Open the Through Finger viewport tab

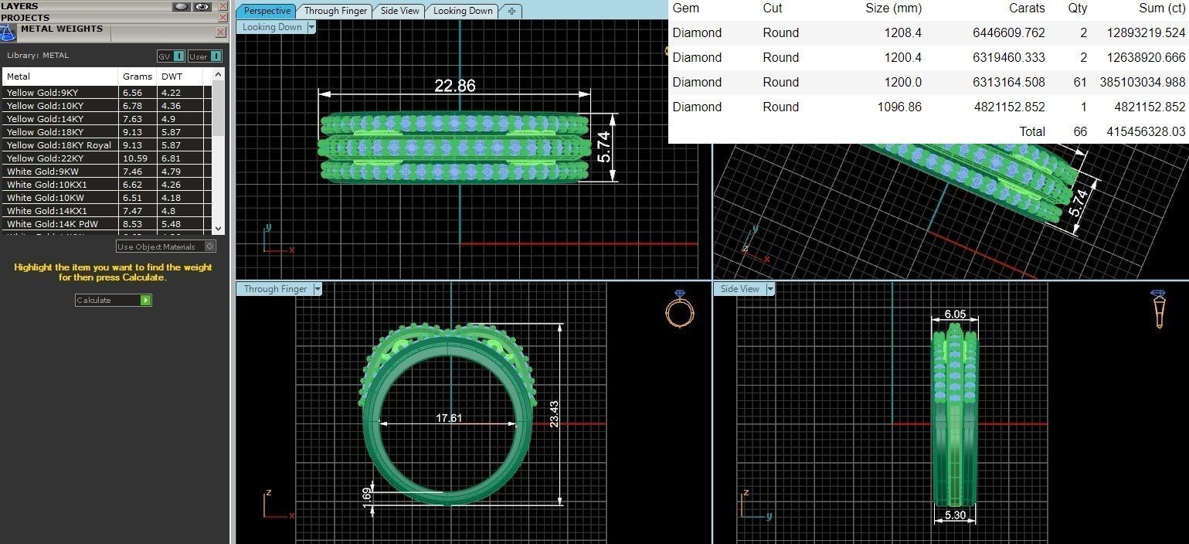click(x=335, y=11)
